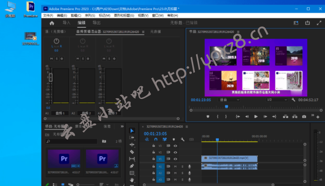Select the Rectangle tool
Screen dimensions: 325x186
(x=132, y=173)
